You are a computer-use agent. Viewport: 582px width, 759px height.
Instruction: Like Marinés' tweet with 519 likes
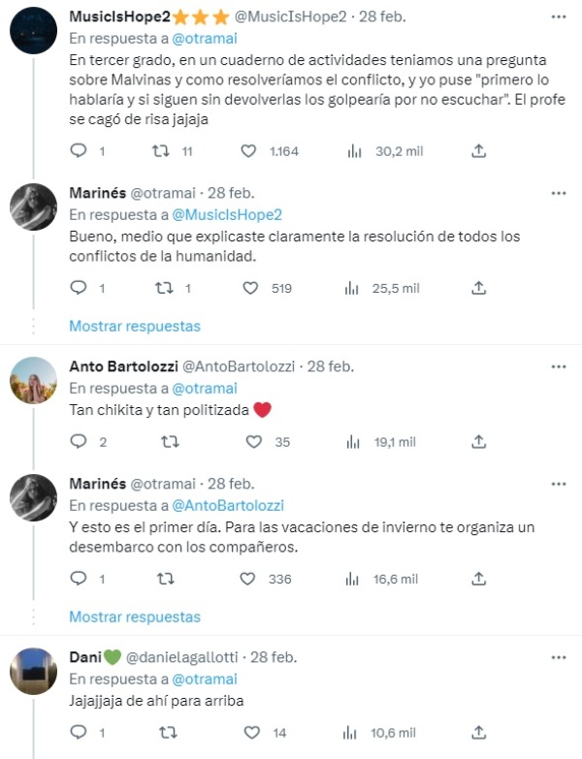pos(251,288)
